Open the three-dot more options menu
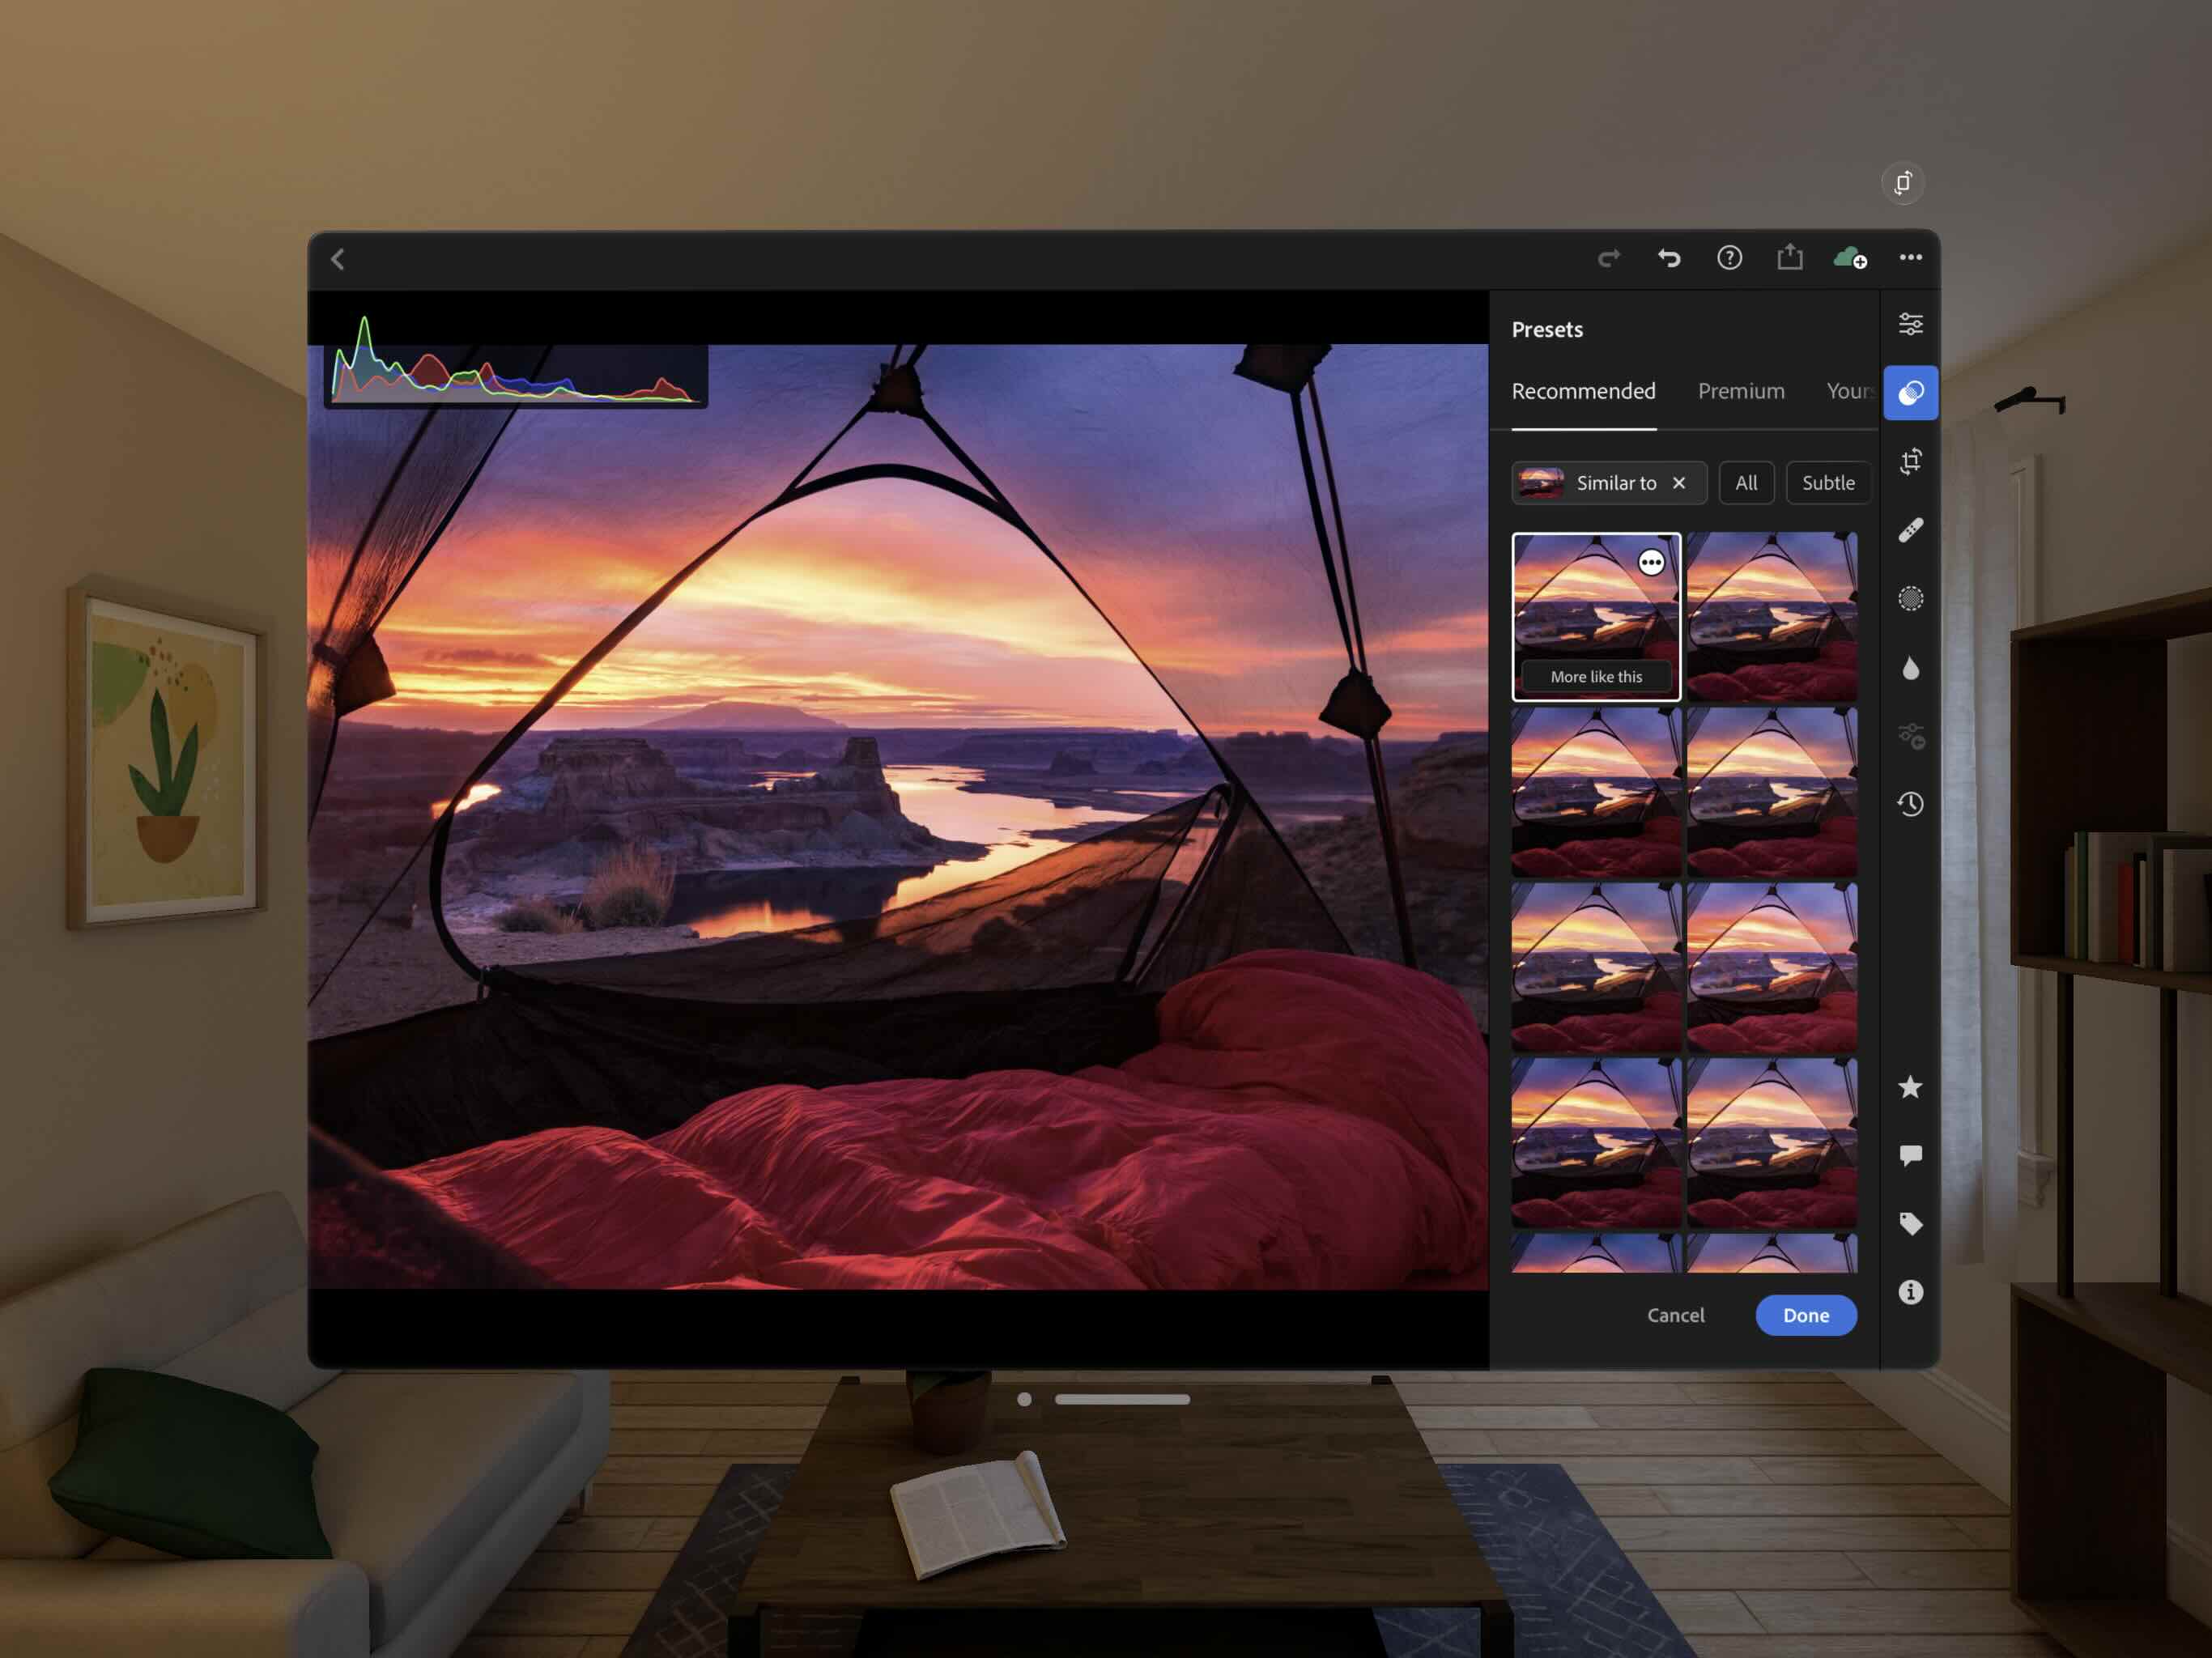The width and height of the screenshot is (2212, 1658). [x=1911, y=258]
